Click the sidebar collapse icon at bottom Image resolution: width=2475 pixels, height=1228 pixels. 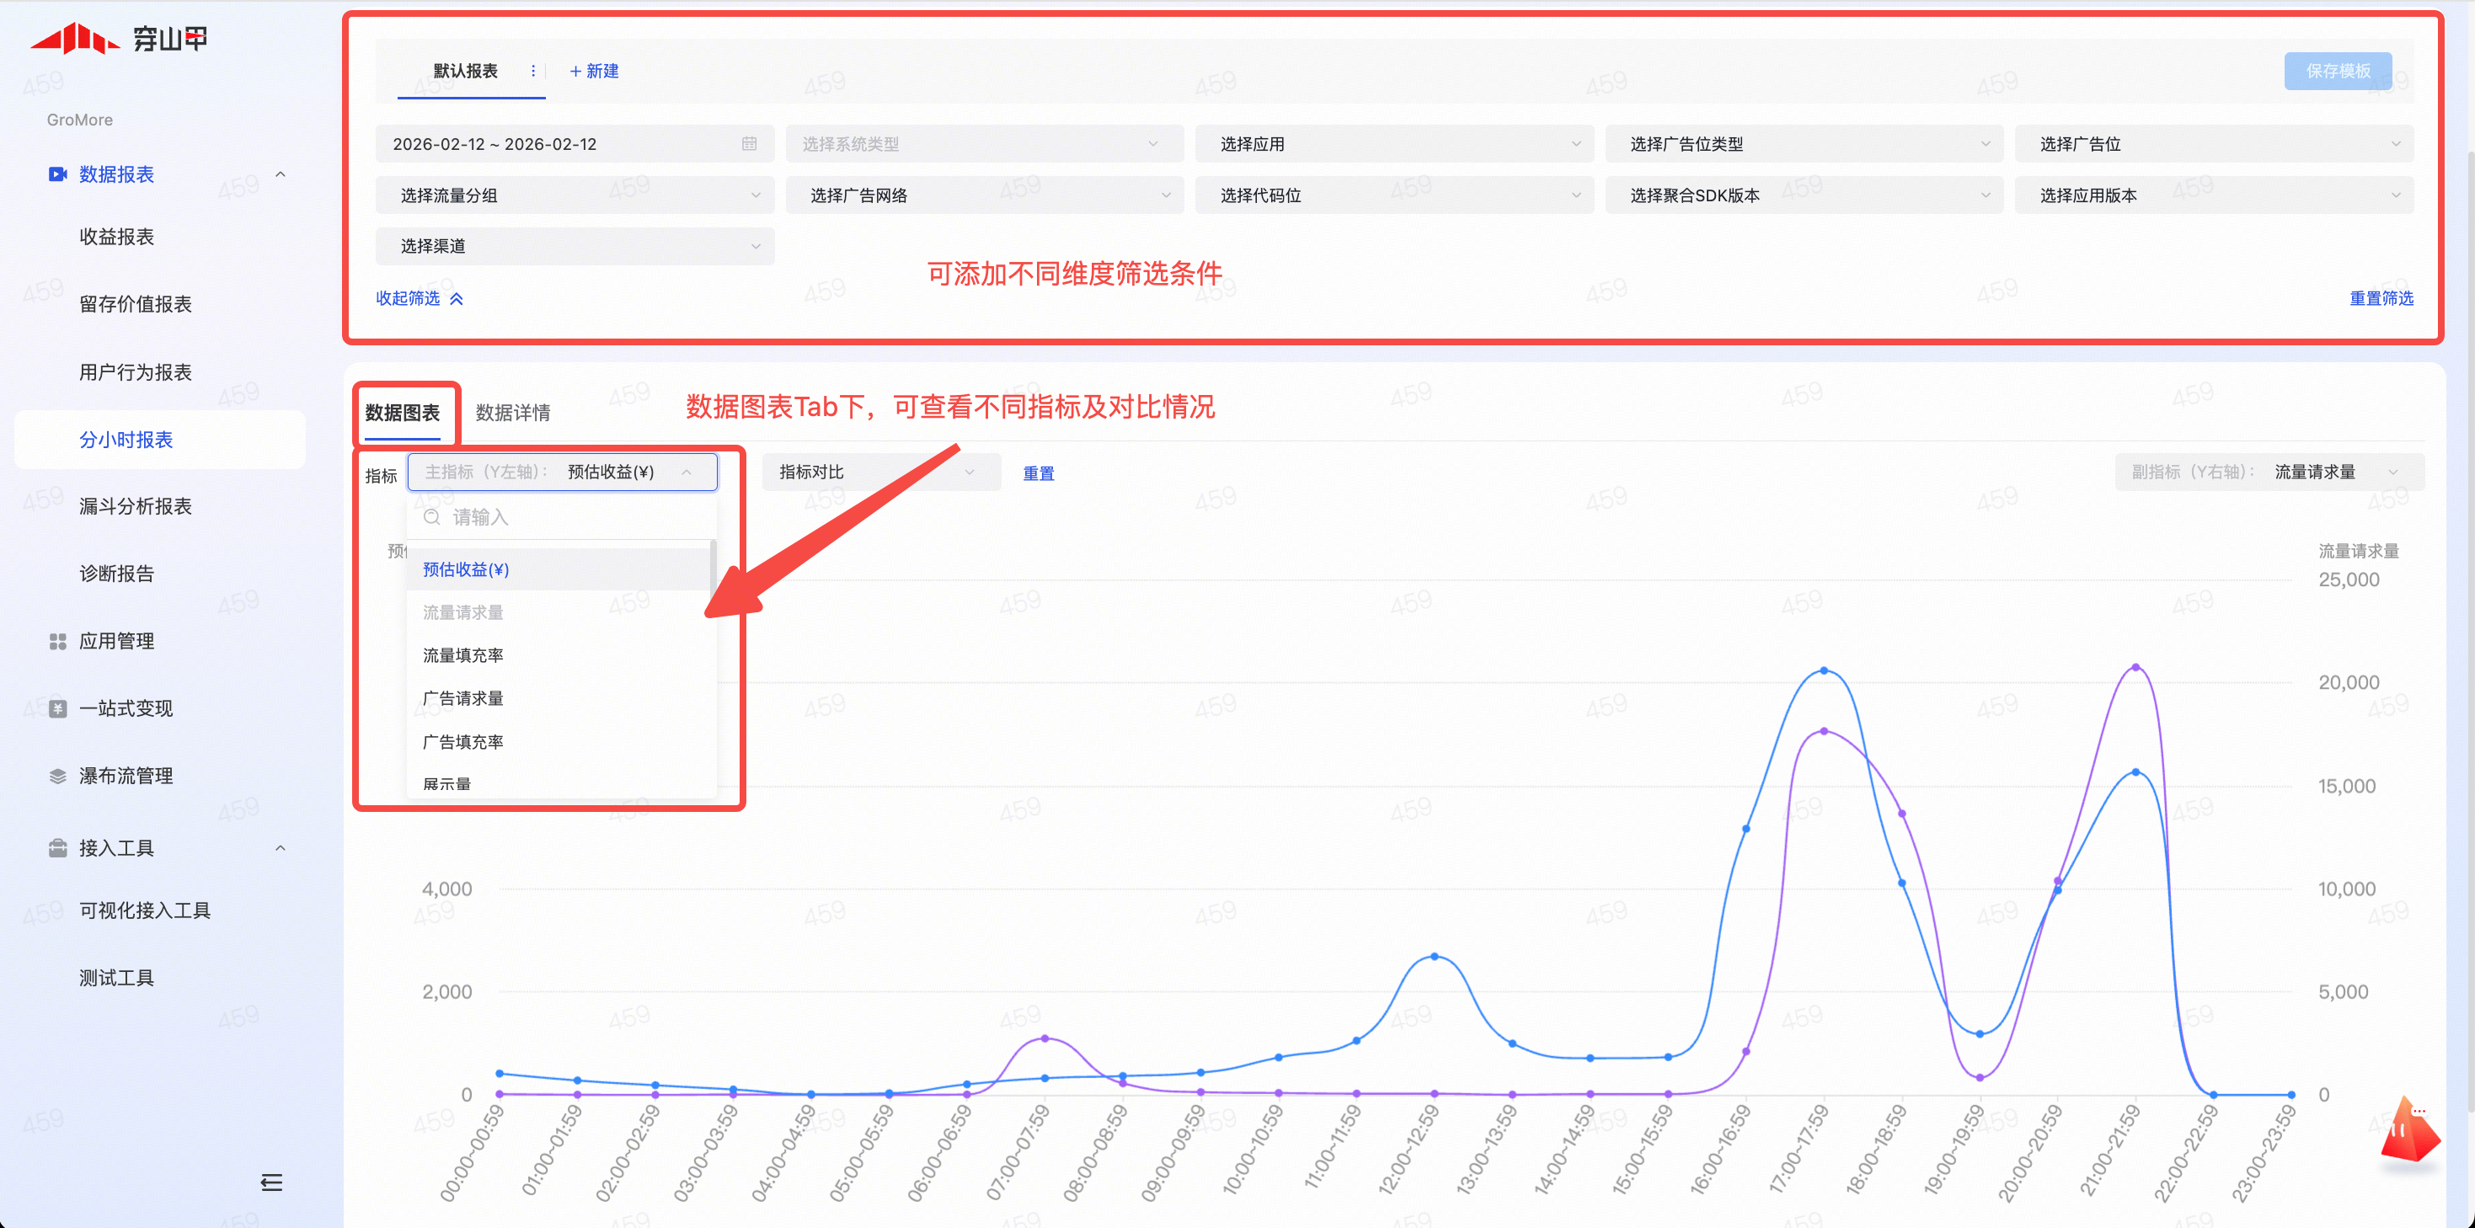[271, 1182]
